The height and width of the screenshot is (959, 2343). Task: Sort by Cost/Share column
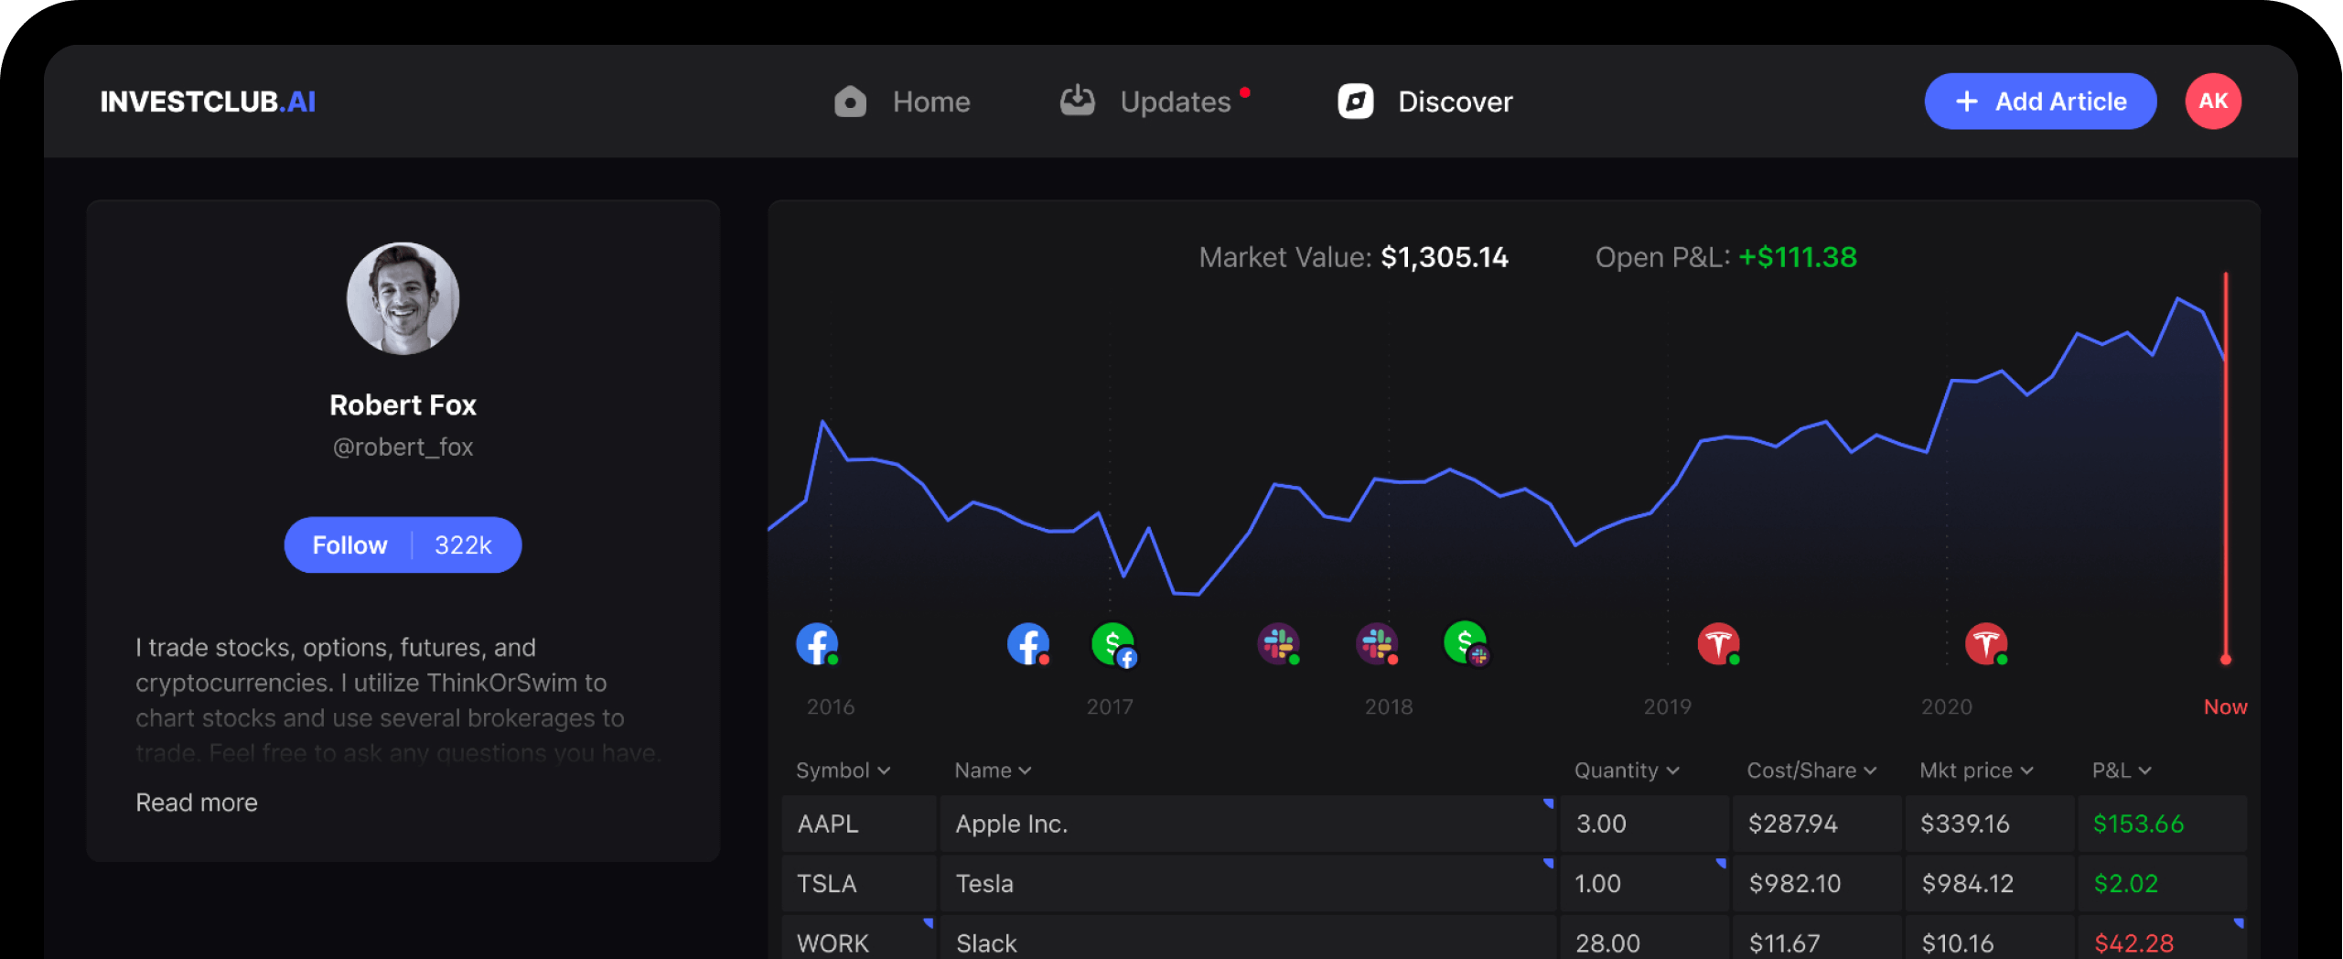click(x=1811, y=770)
